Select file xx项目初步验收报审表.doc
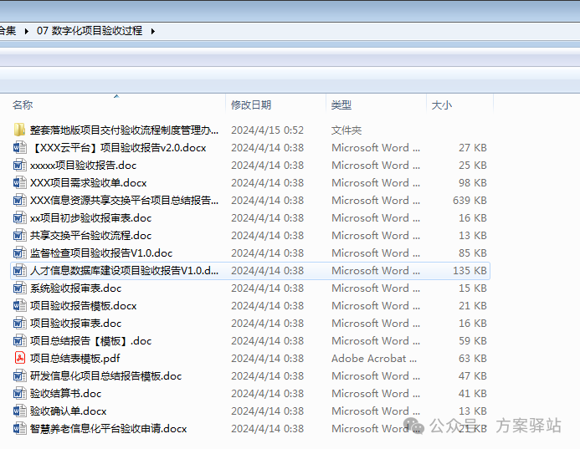This screenshot has height=449, width=580. click(x=90, y=218)
